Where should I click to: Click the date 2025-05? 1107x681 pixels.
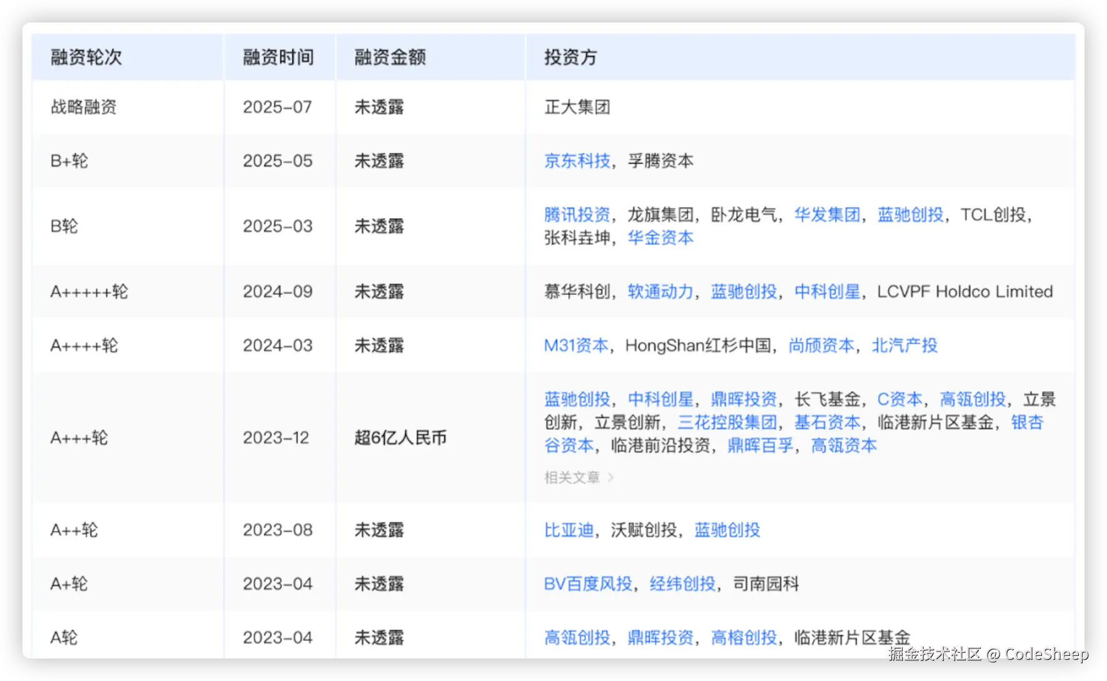click(277, 161)
